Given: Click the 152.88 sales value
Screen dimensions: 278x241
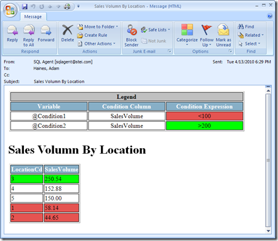Looking at the screenshot, I should tap(62, 189).
